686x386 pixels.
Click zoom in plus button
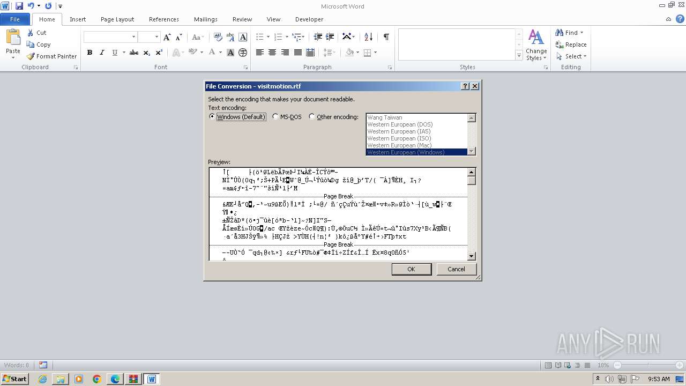click(680, 365)
